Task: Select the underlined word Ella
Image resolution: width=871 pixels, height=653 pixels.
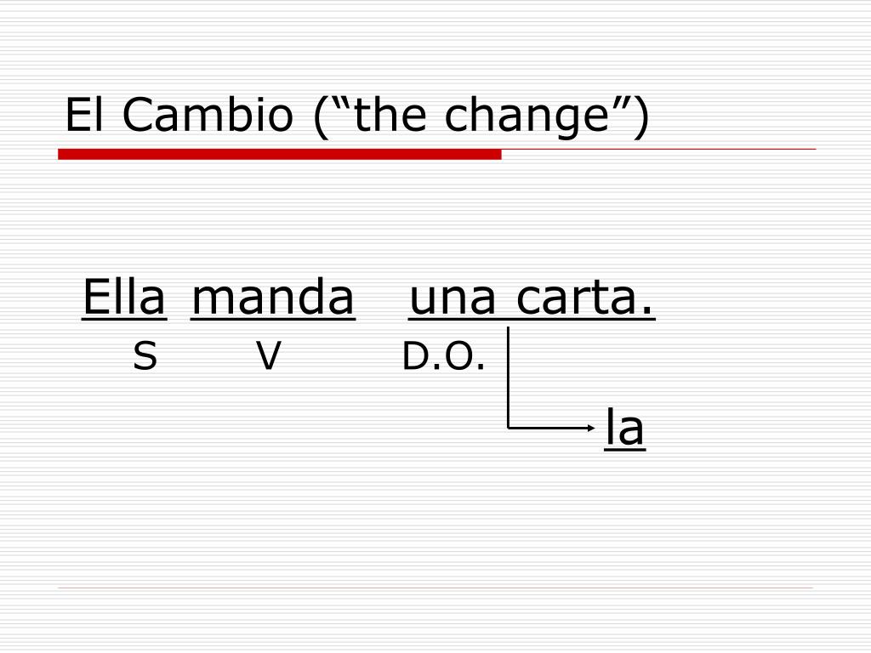Action: pyautogui.click(x=124, y=298)
